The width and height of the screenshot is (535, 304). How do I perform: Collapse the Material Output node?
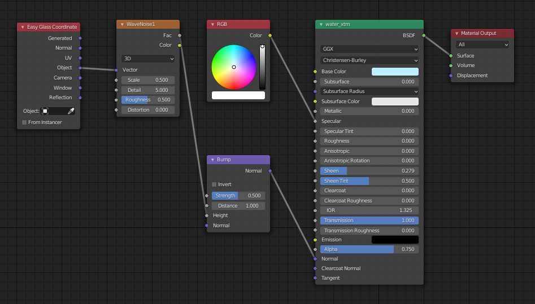tap(456, 33)
